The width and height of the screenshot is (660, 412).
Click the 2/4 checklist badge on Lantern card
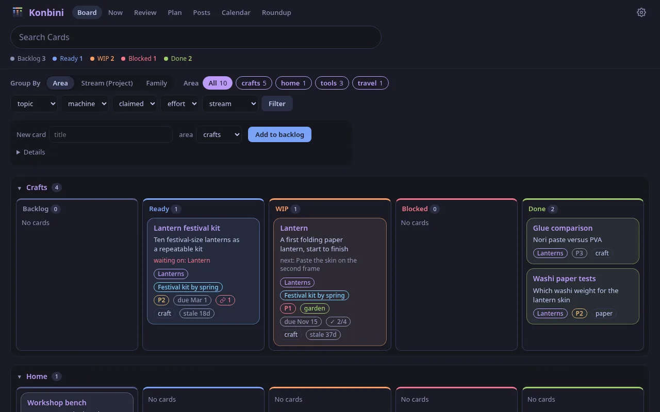(x=338, y=322)
